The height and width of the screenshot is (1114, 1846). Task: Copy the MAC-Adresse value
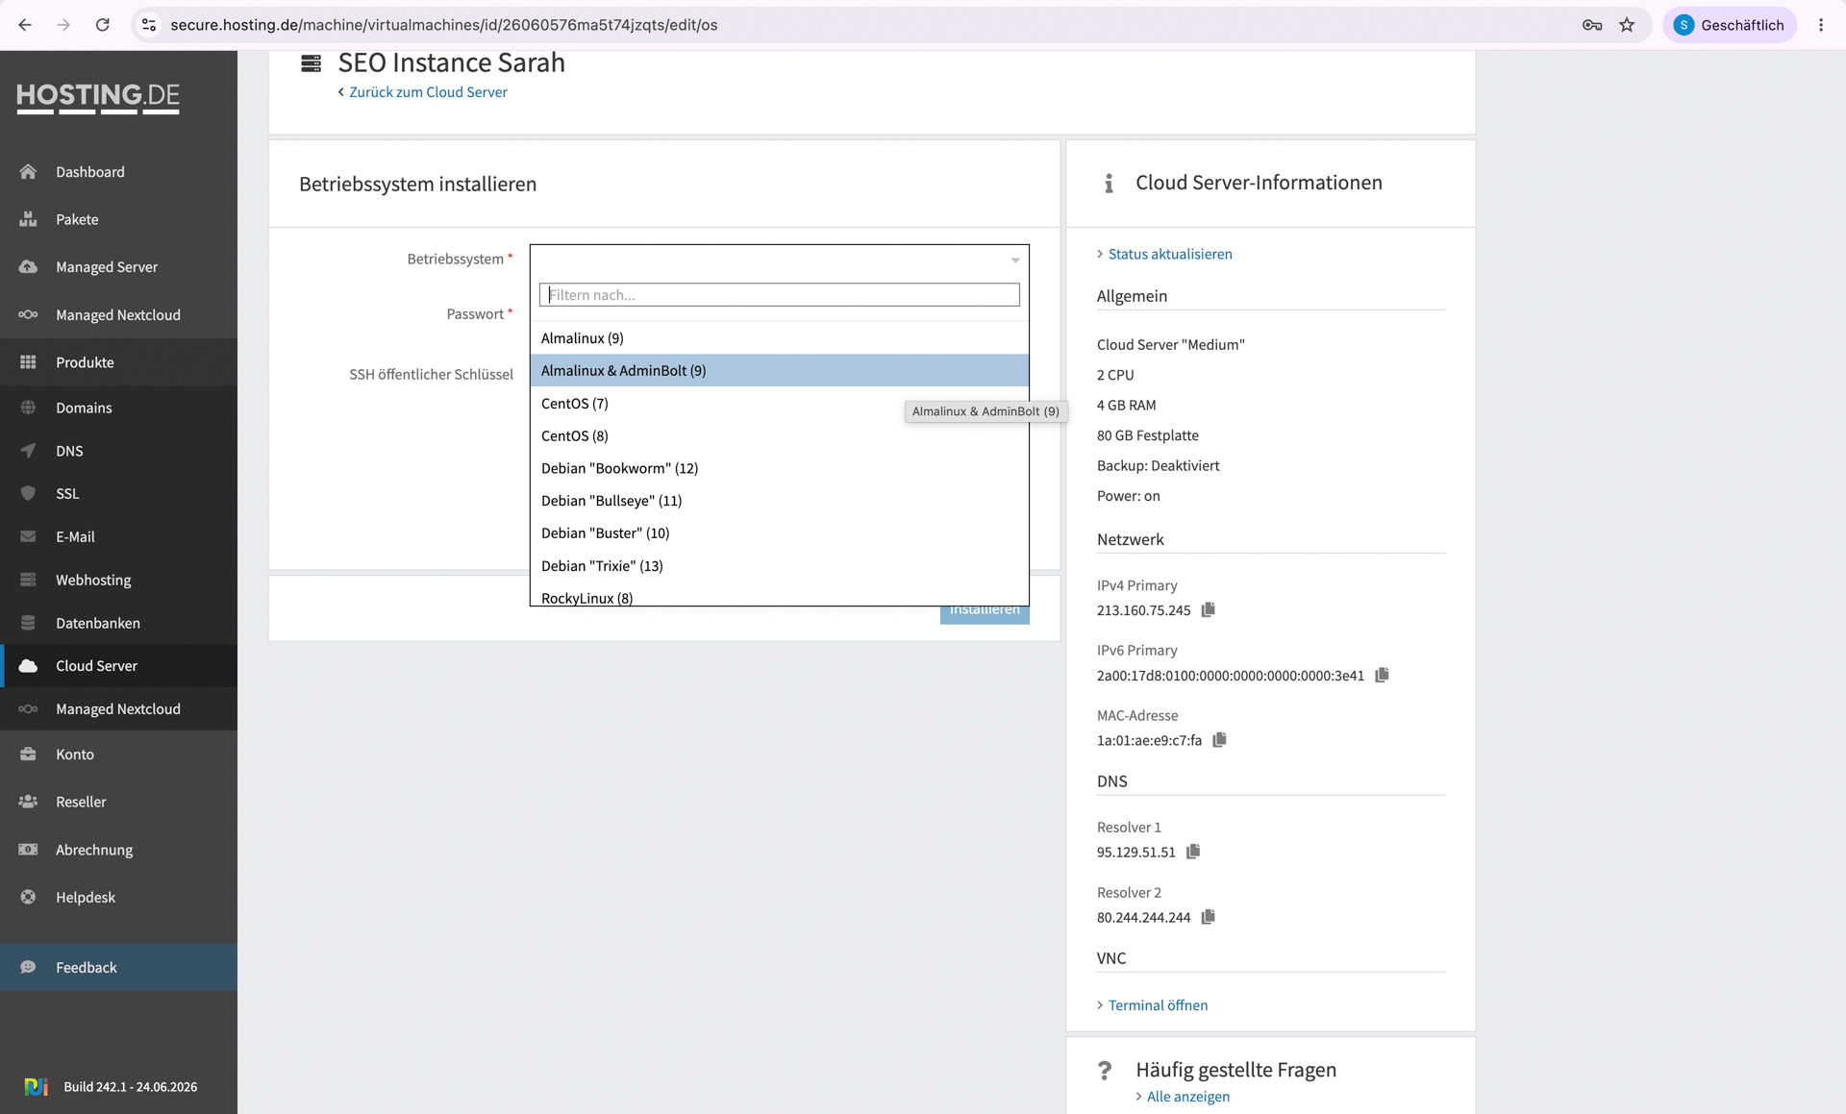pos(1220,739)
